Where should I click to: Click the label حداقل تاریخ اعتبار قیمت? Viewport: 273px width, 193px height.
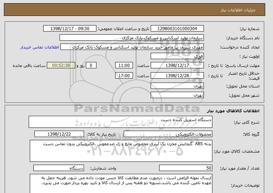tap(244, 76)
